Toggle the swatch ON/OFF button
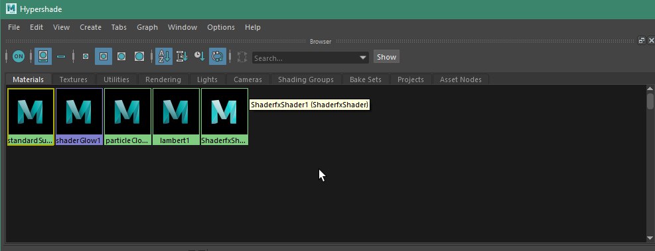The height and width of the screenshot is (251, 655). tap(19, 56)
